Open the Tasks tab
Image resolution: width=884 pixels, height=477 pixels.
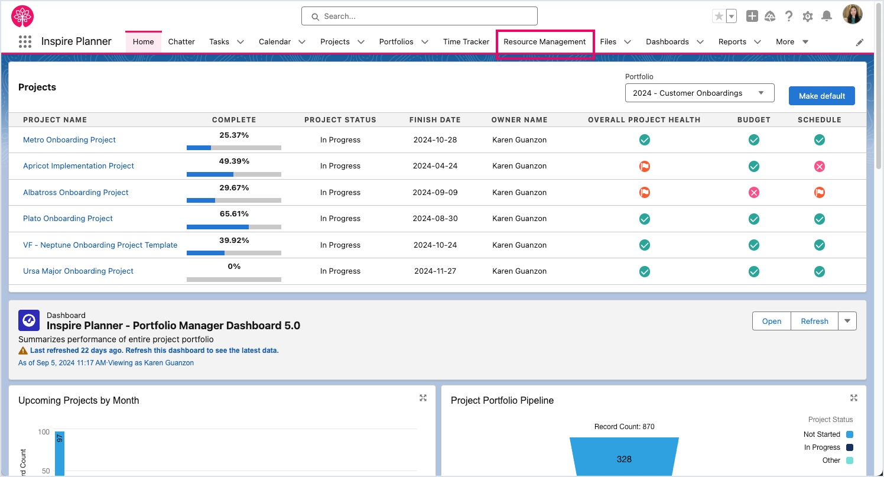(219, 42)
